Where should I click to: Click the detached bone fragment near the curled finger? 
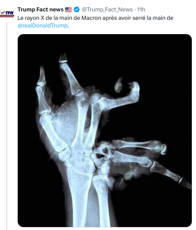[119, 85]
